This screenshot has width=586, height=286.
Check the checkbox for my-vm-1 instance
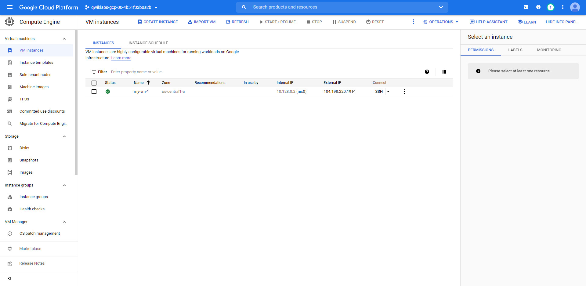(x=94, y=91)
